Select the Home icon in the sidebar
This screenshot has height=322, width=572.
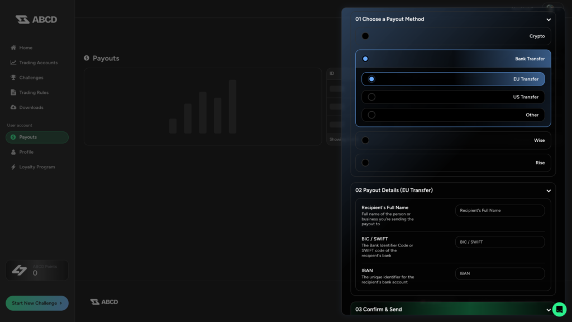(12, 48)
